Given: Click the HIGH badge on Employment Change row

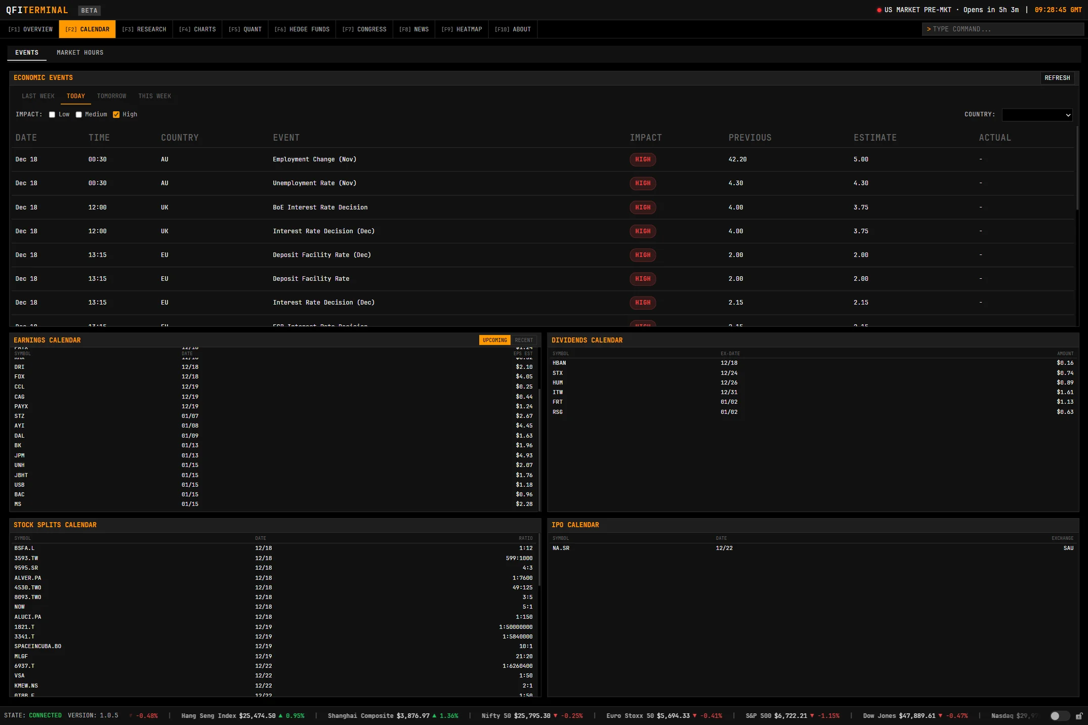Looking at the screenshot, I should pyautogui.click(x=642, y=159).
